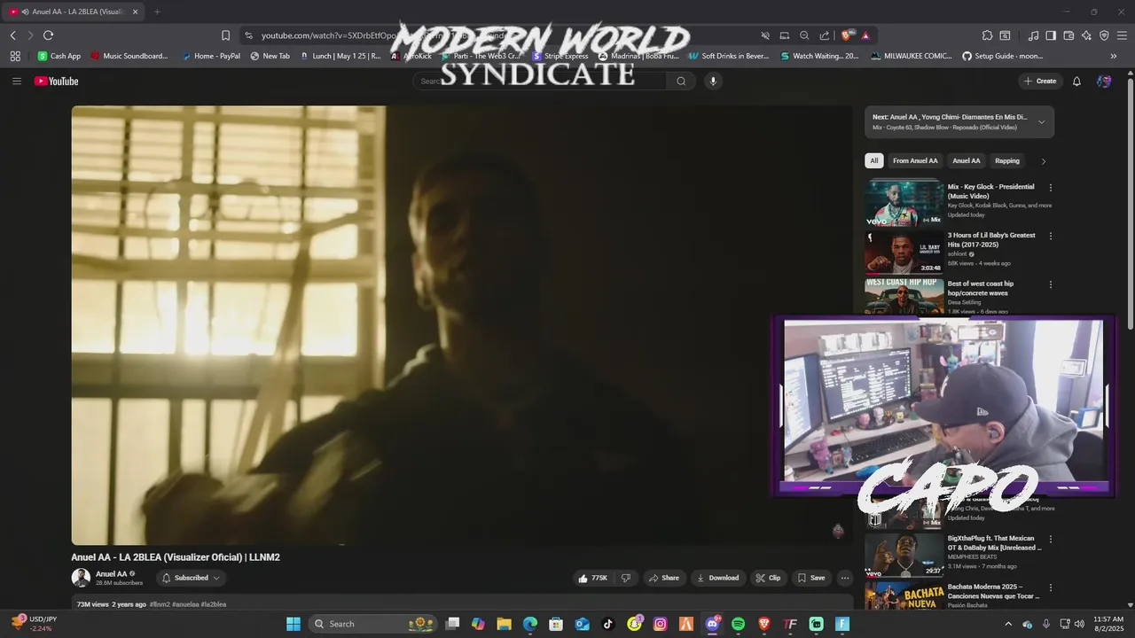Open YouTube guide hamburger menu
The width and height of the screenshot is (1135, 638).
[16, 81]
